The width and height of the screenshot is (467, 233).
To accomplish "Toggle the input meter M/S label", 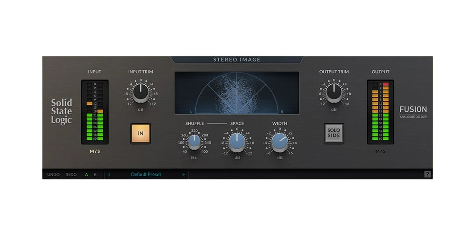I will pos(95,151).
